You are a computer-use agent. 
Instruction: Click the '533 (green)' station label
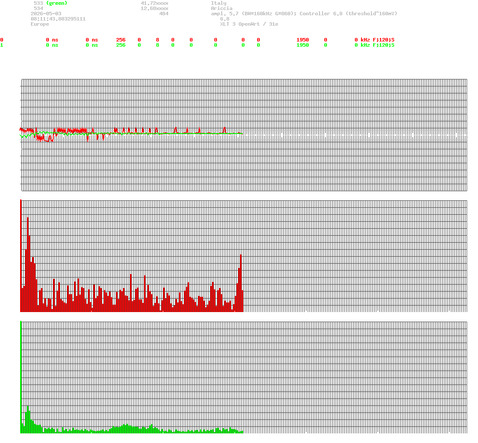click(51, 3)
